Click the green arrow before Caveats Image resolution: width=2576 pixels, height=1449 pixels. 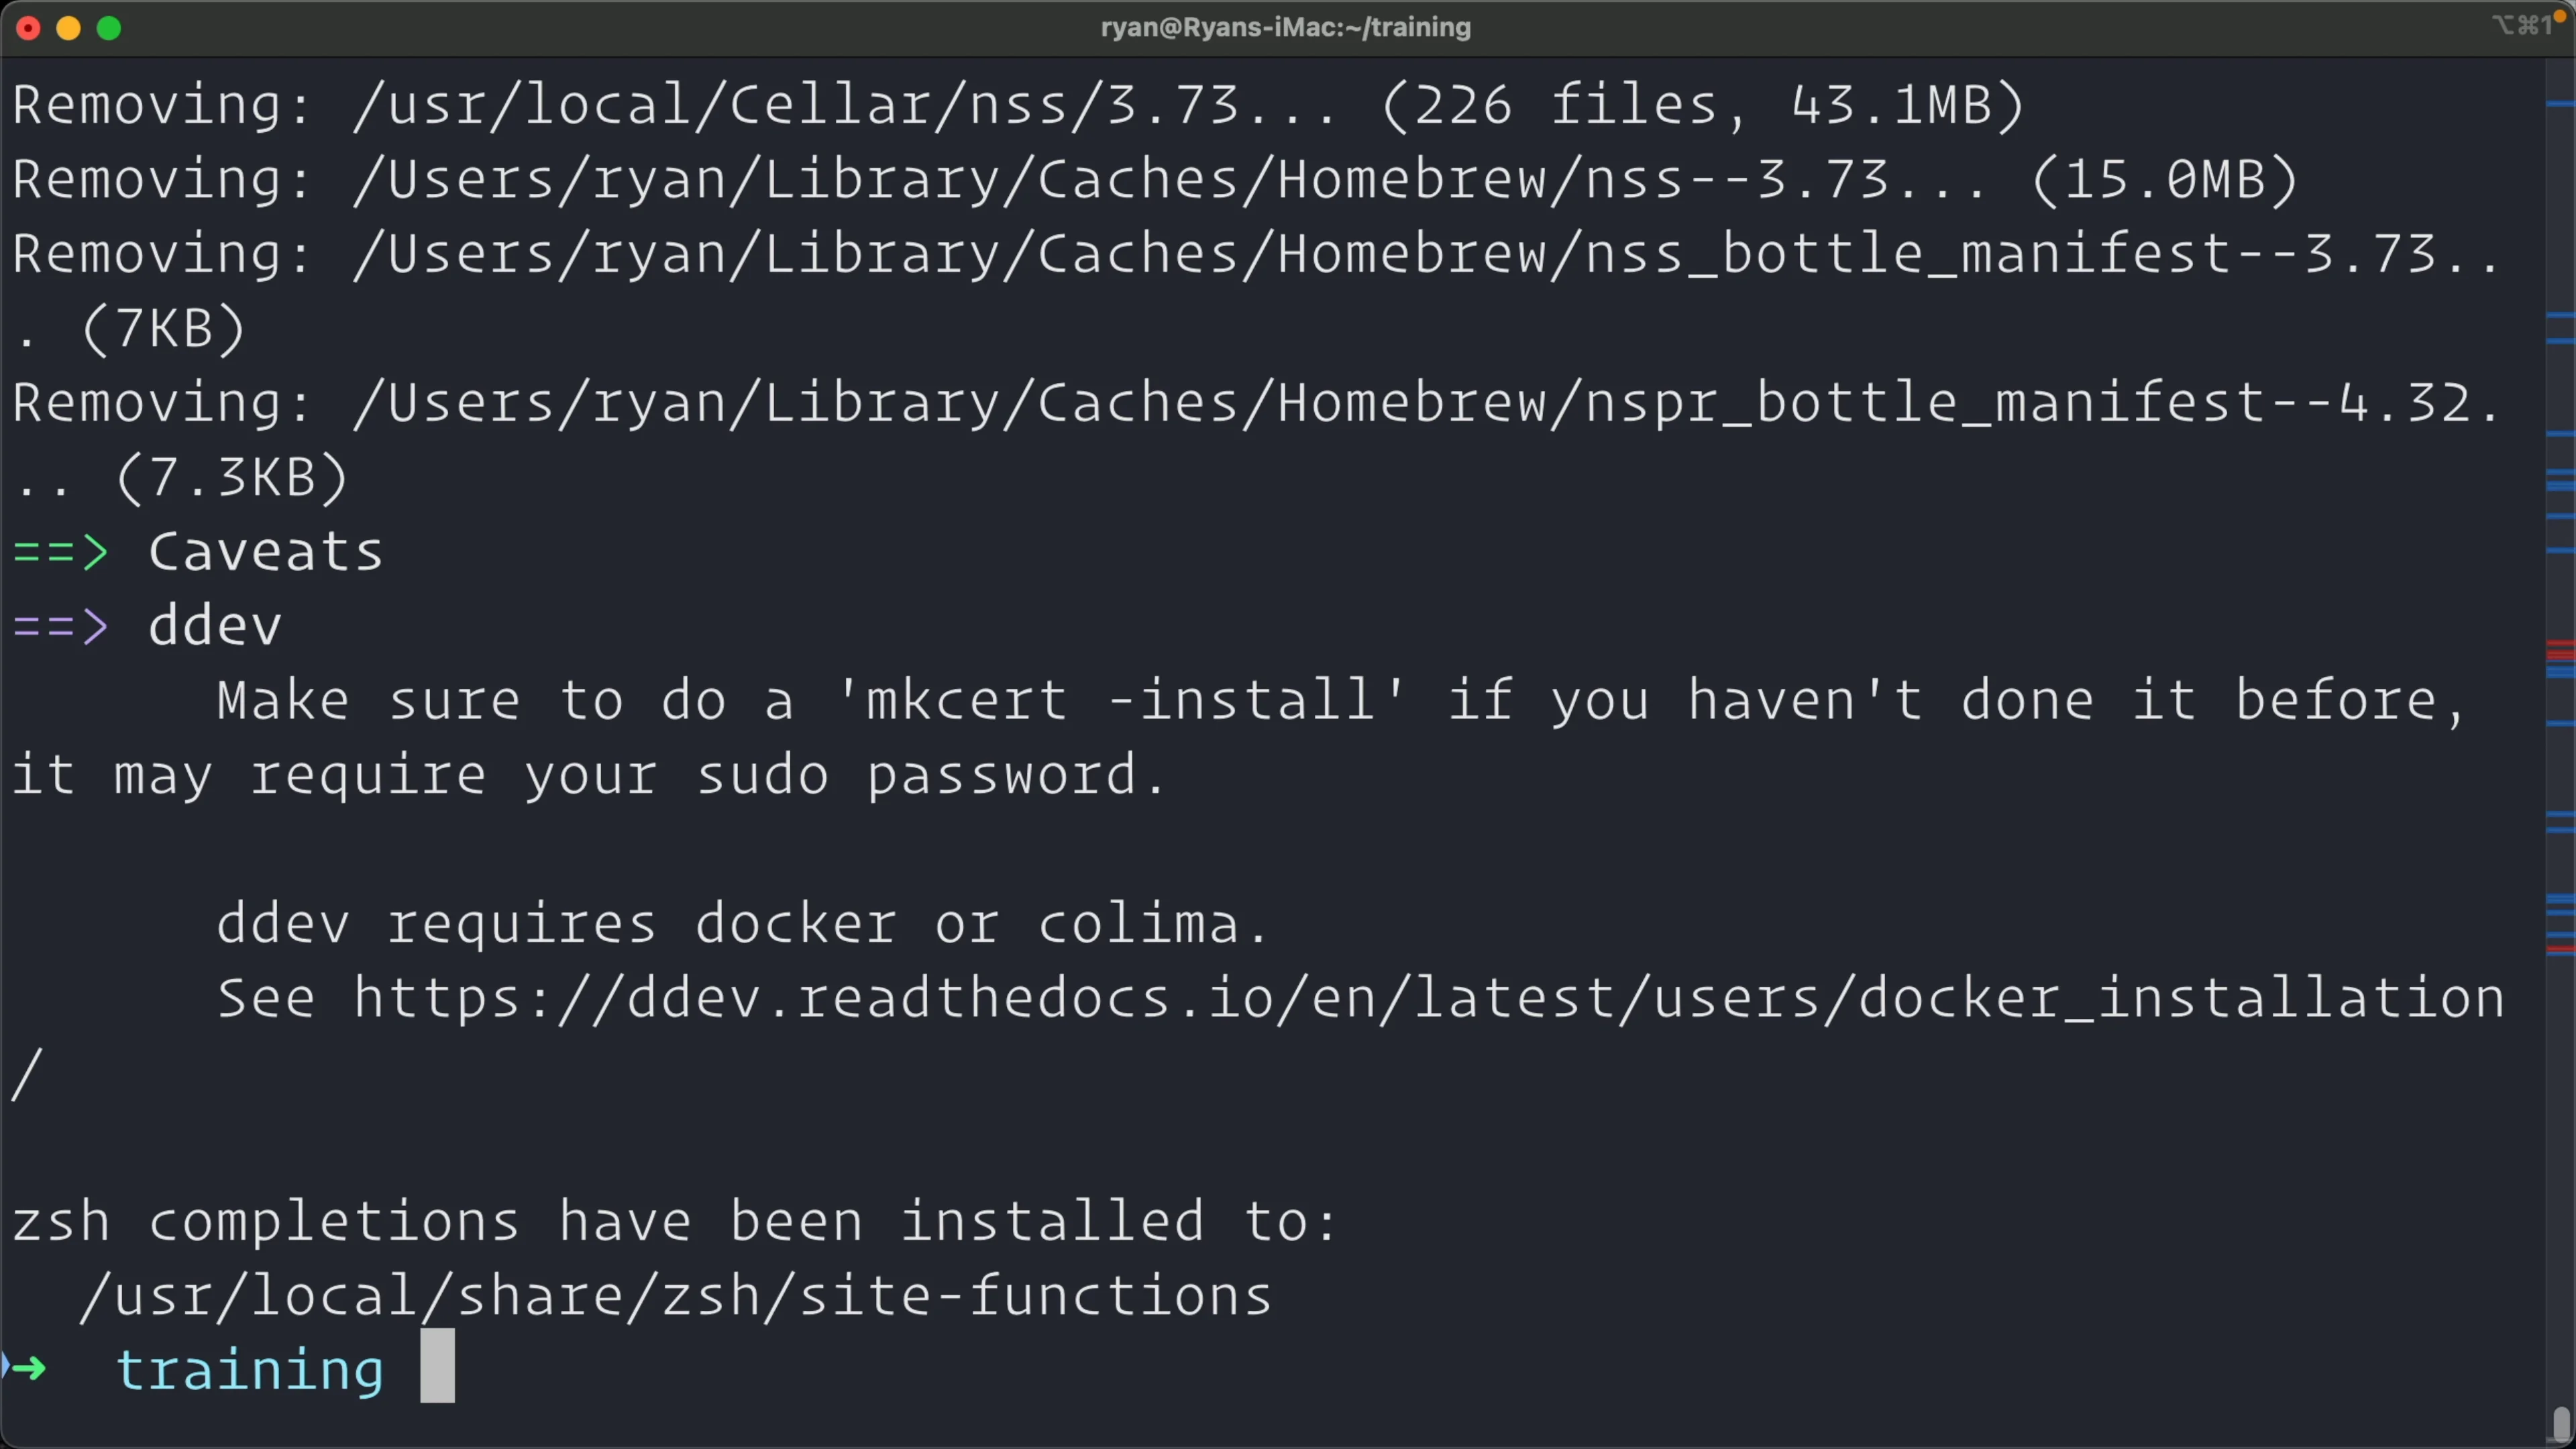tap(60, 552)
